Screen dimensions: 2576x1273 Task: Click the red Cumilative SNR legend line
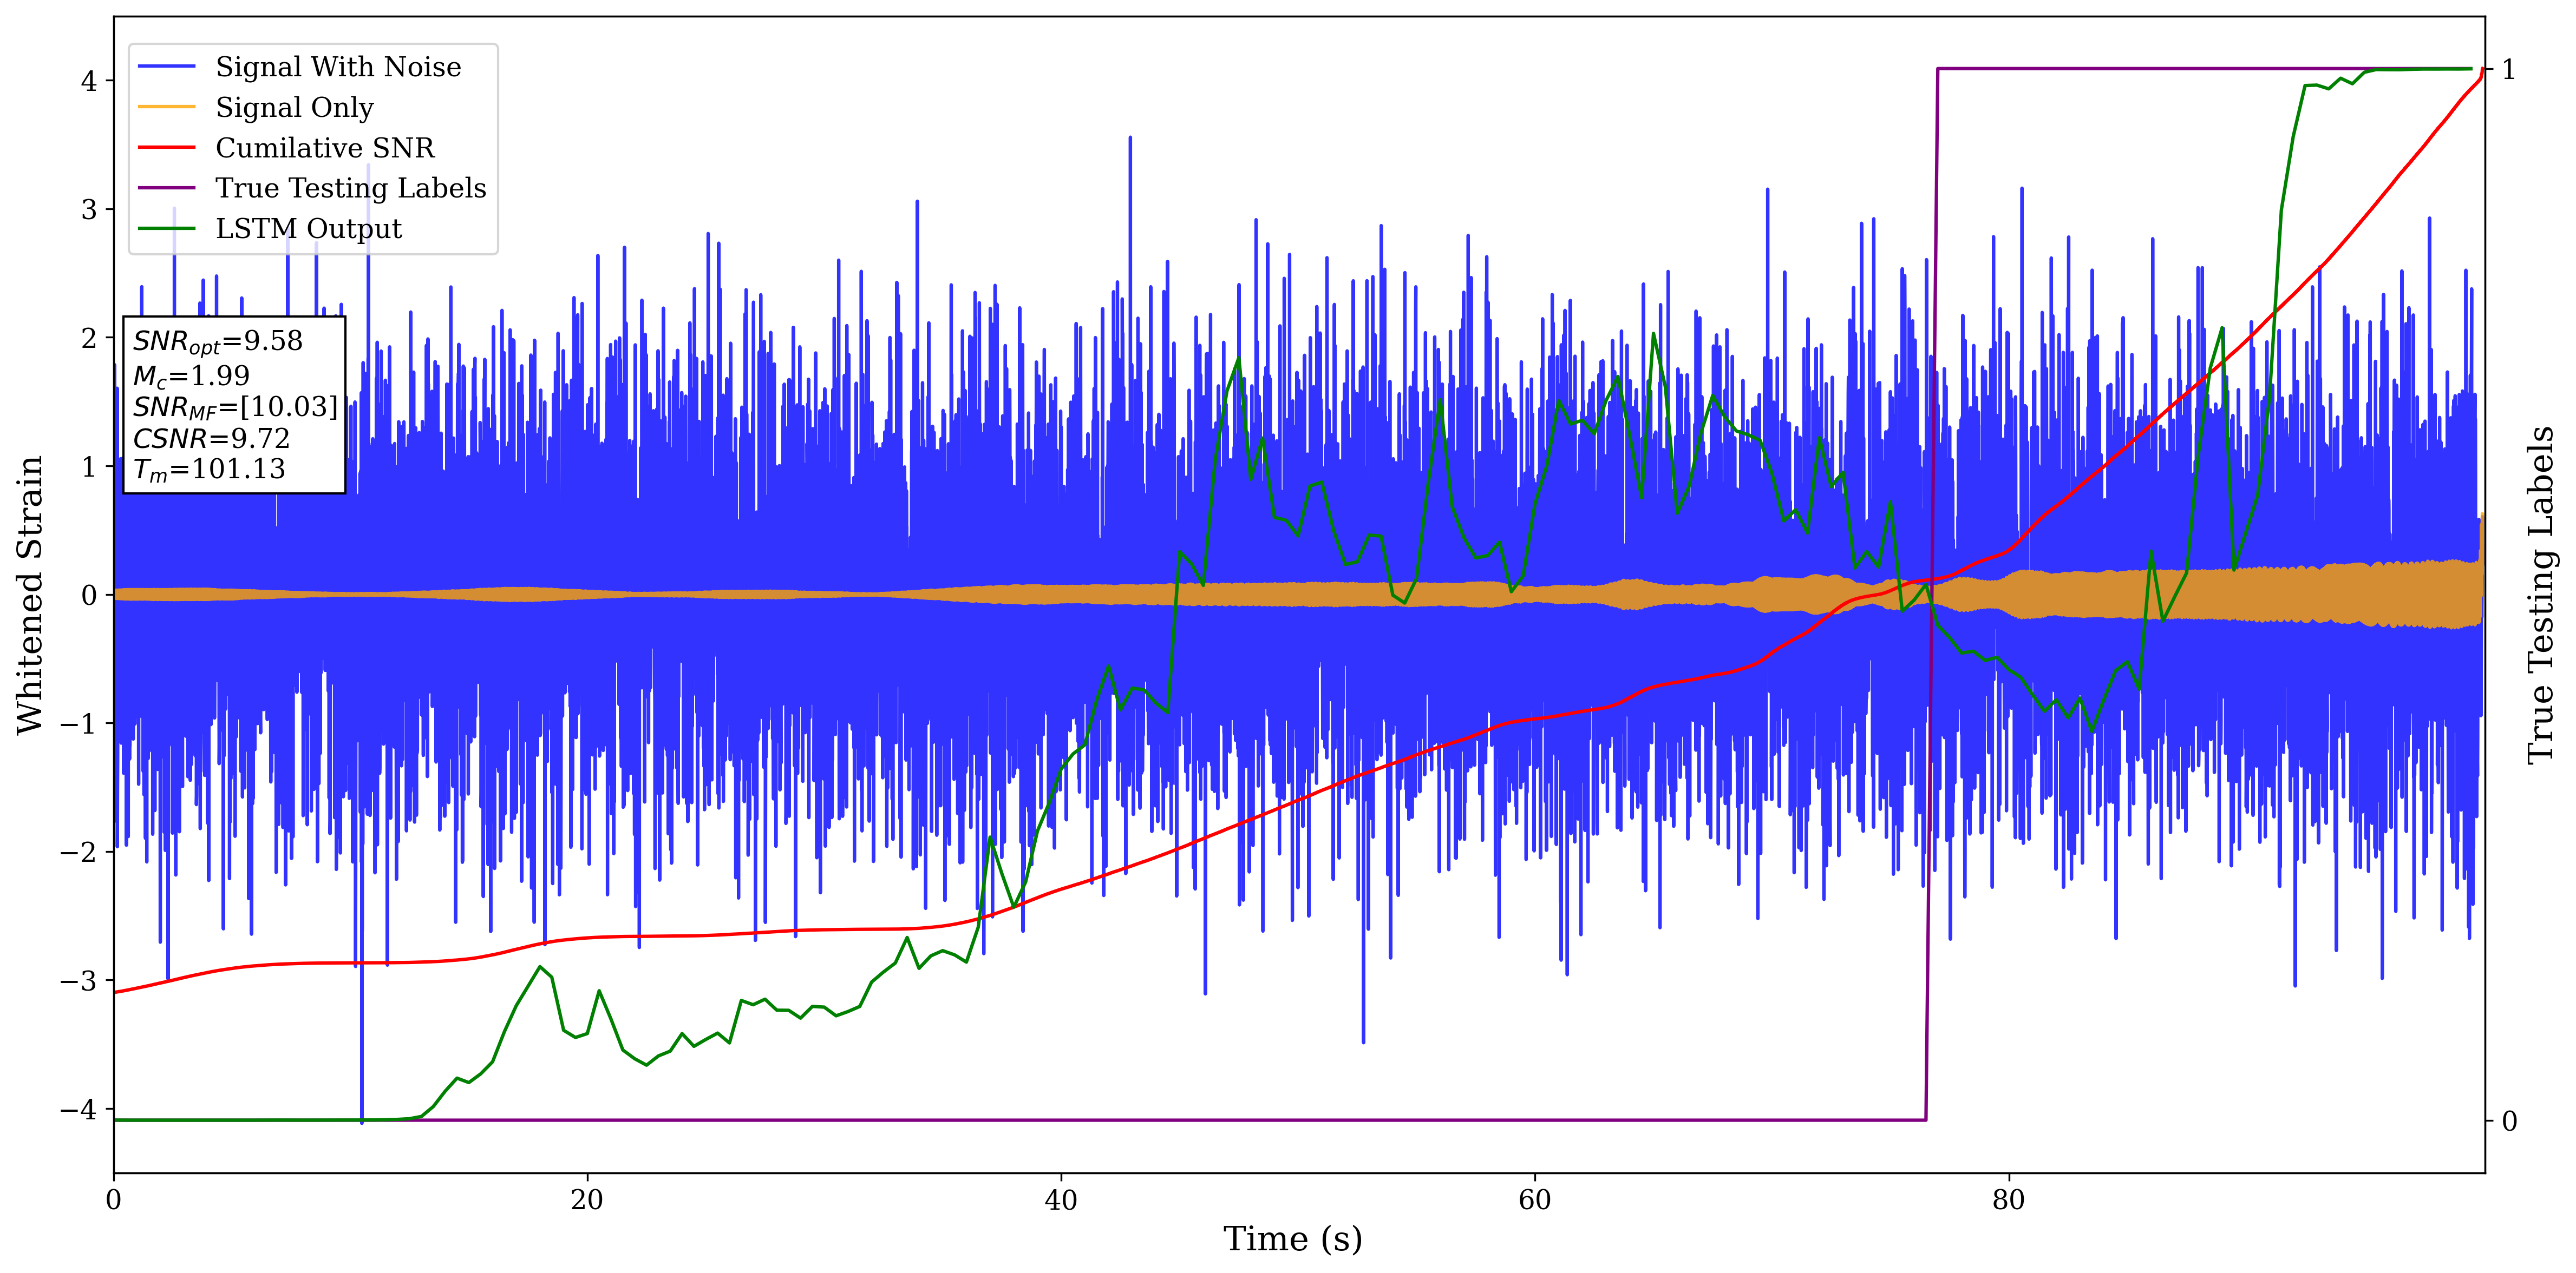click(166, 148)
